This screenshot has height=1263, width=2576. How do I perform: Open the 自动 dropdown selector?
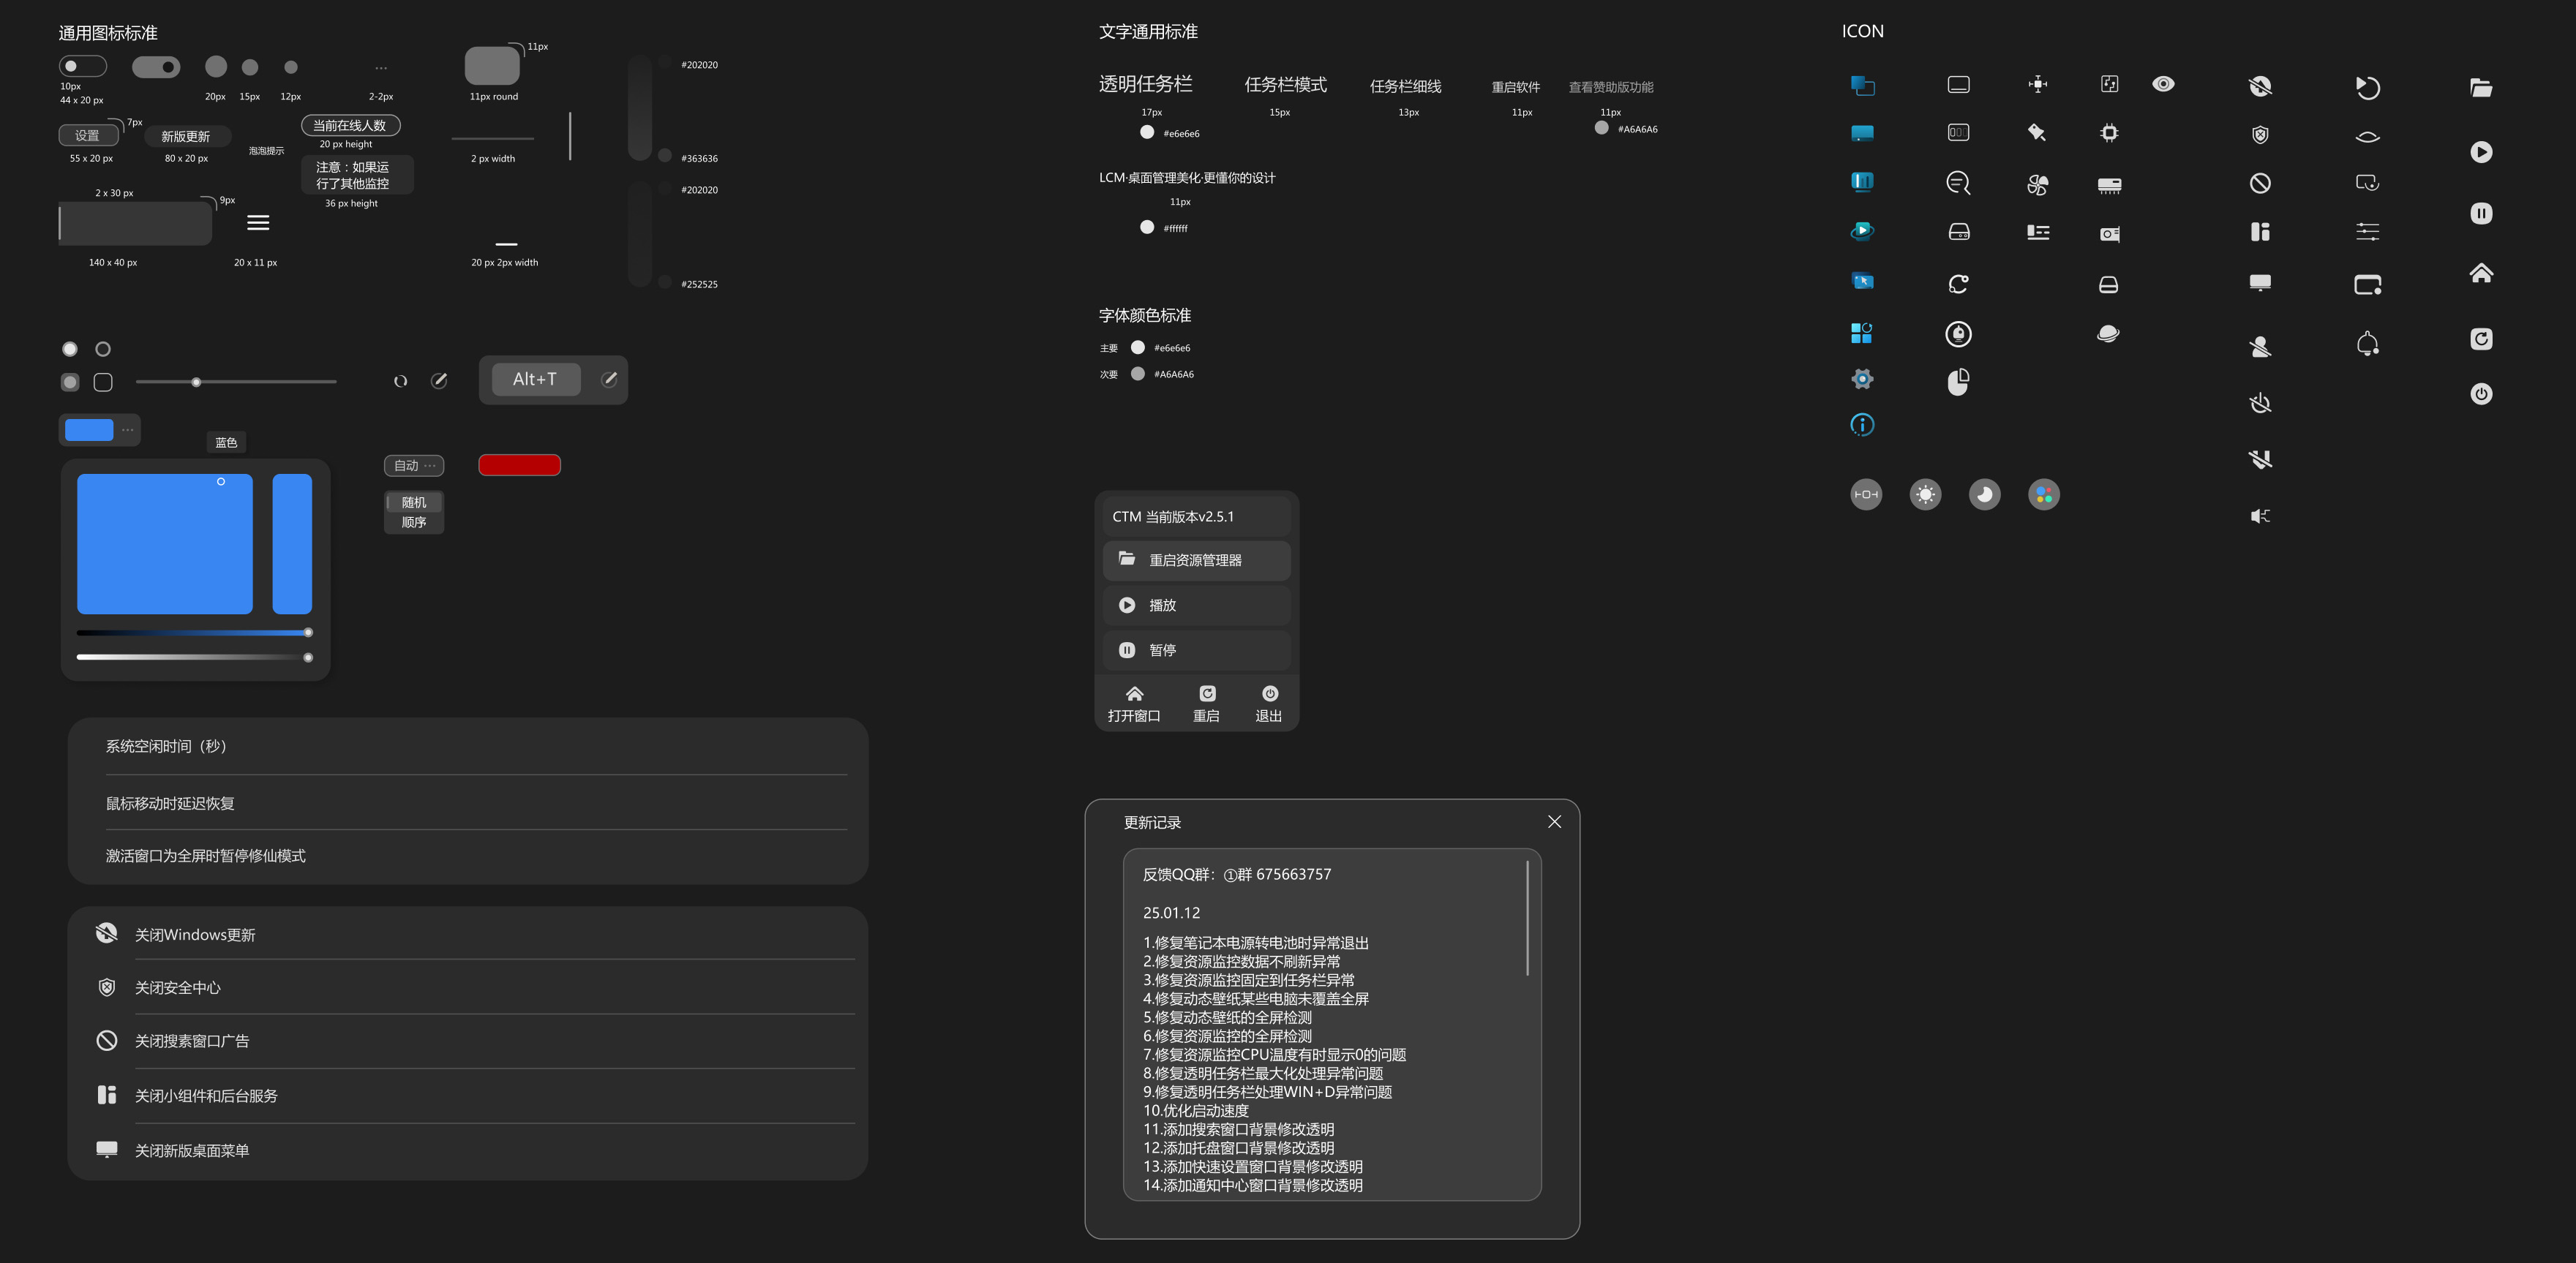coord(414,465)
